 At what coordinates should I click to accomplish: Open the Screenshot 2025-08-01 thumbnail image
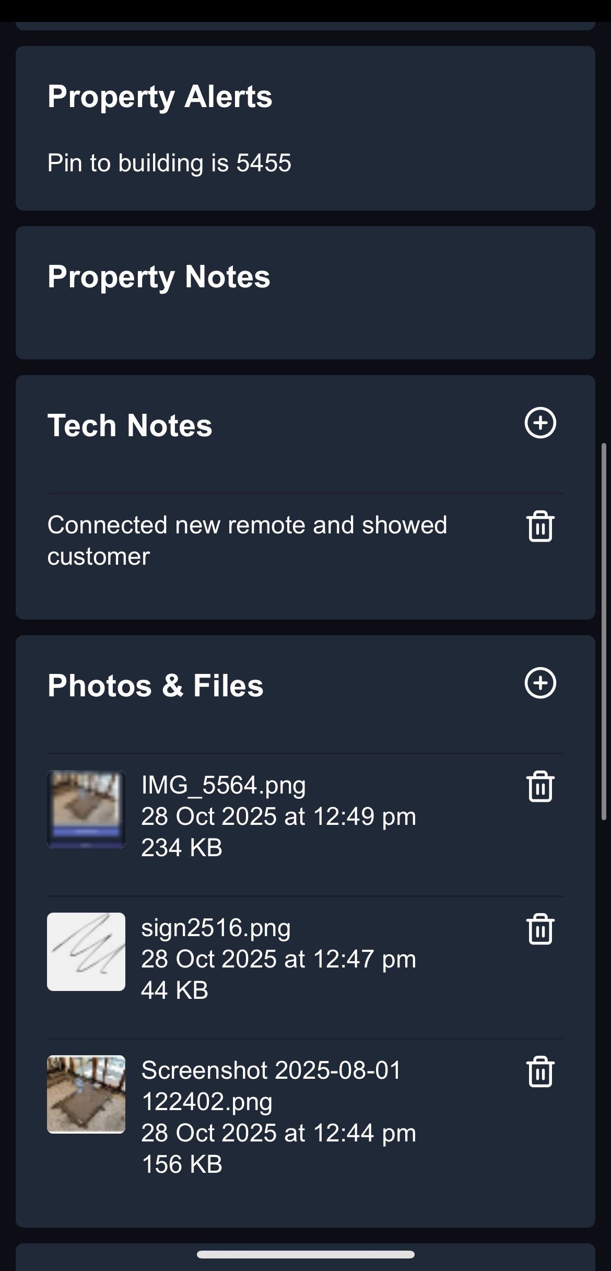pyautogui.click(x=86, y=1094)
